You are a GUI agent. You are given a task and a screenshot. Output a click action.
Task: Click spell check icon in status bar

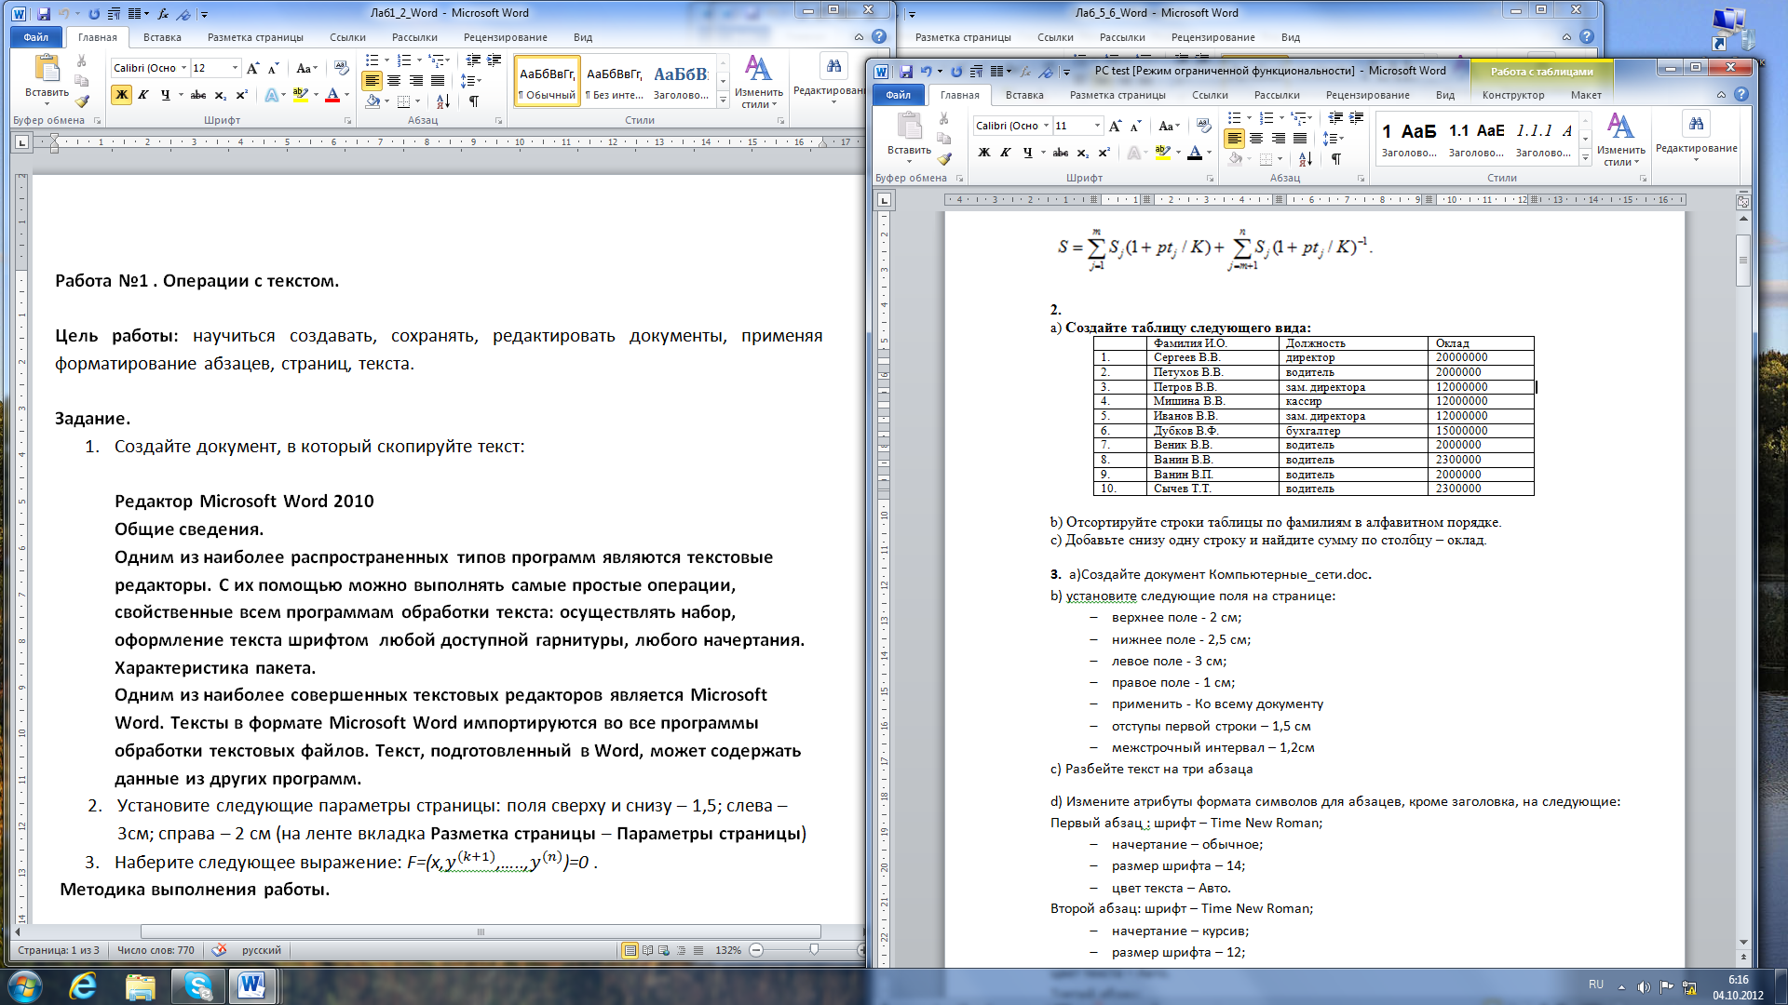pyautogui.click(x=220, y=950)
